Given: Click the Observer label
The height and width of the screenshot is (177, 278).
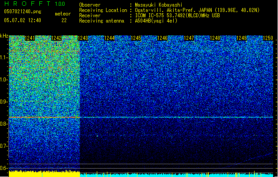Looking at the screenshot, I should pyautogui.click(x=90, y=5).
